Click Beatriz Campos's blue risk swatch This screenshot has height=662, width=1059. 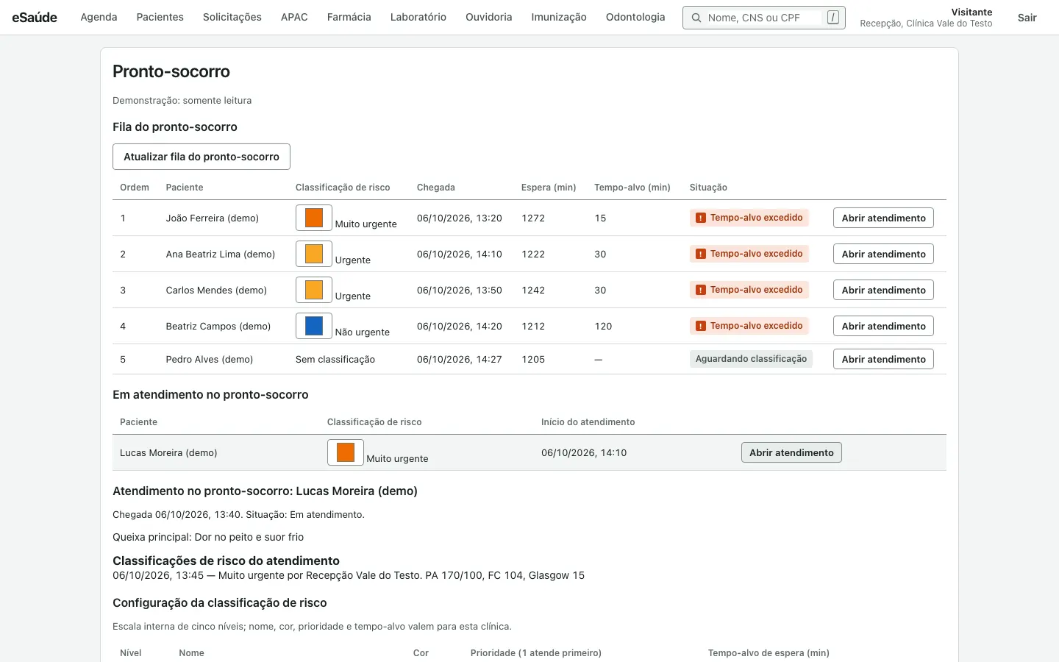point(314,326)
